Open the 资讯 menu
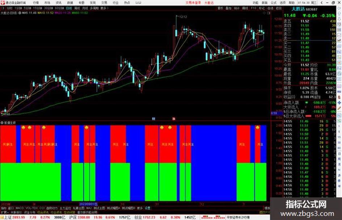 (59, 3)
